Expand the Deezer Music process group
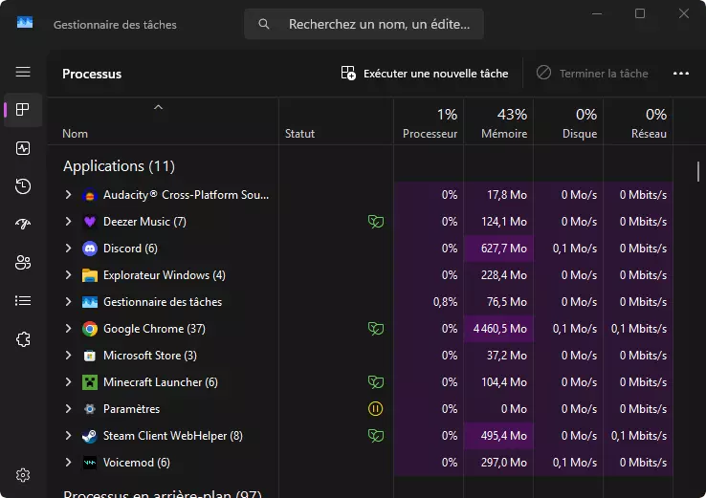Screen dimensions: 706x498 68,222
